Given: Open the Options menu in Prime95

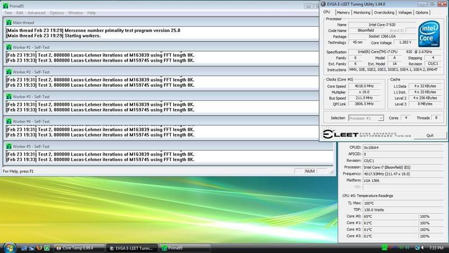Looking at the screenshot, I should [57, 13].
